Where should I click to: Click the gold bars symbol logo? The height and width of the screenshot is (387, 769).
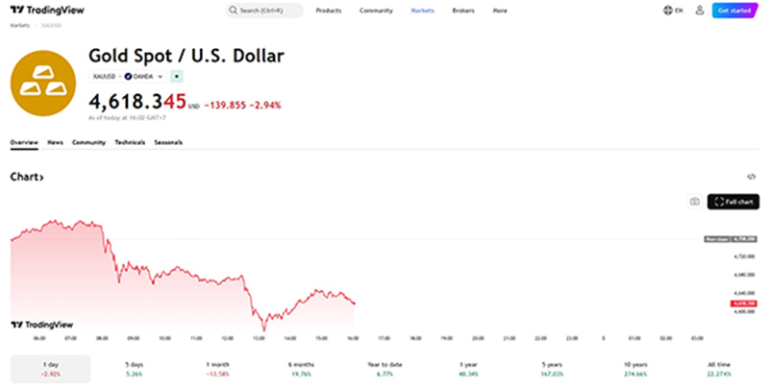[42, 83]
